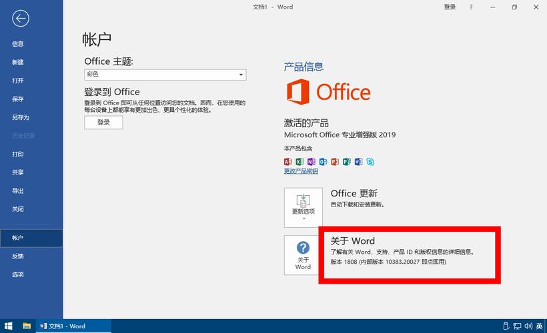The image size is (547, 333).
Task: Click the 帐户 page heading
Action: (97, 39)
